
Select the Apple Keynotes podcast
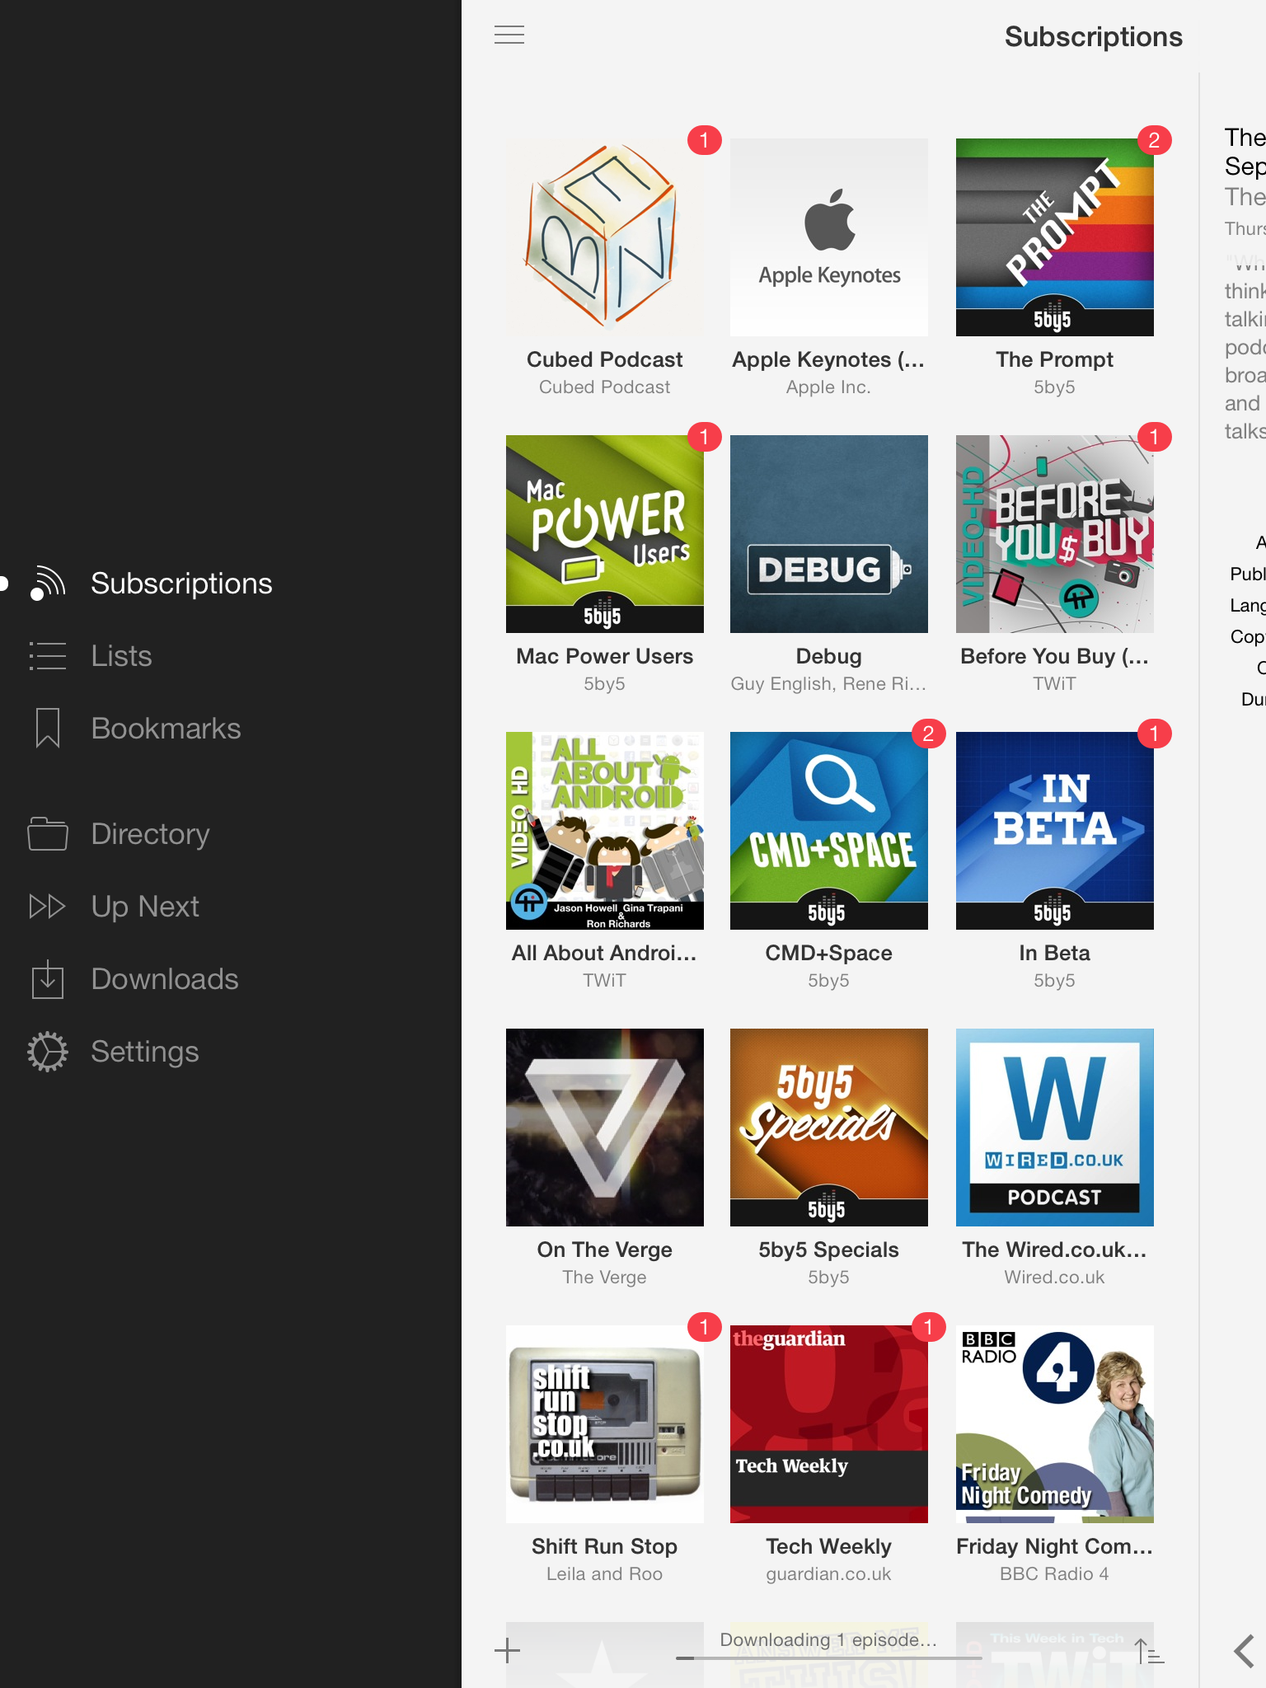(x=828, y=237)
